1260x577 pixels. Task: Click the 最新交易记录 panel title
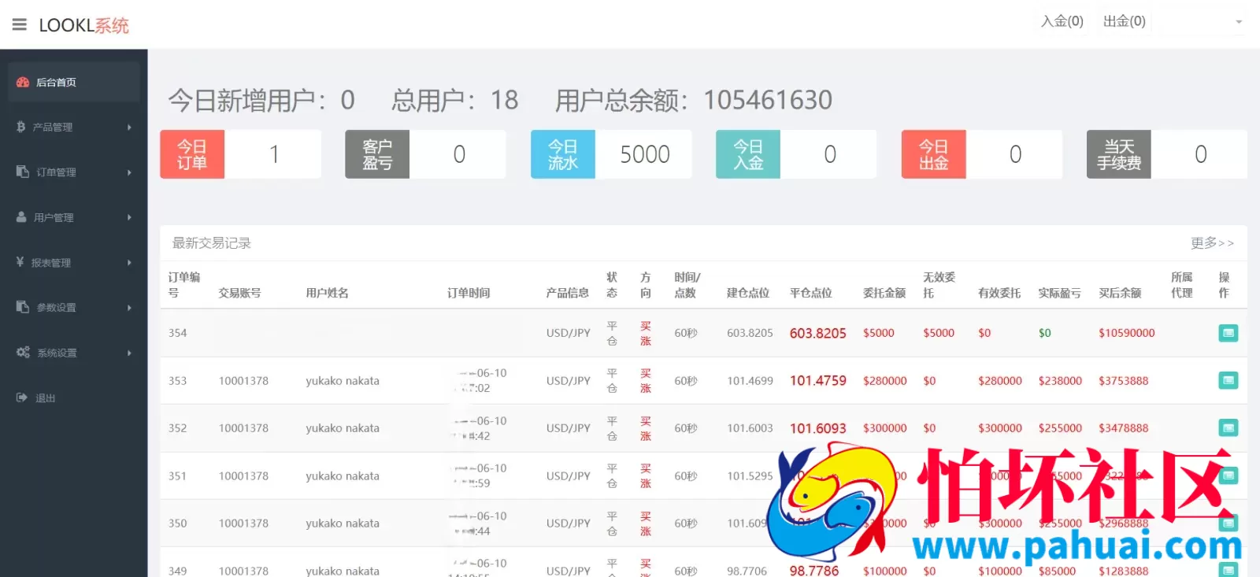[211, 243]
